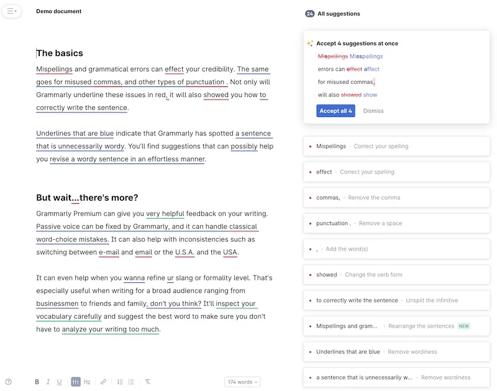Apply underline formatting
This screenshot has height=391, width=497.
pos(60,382)
